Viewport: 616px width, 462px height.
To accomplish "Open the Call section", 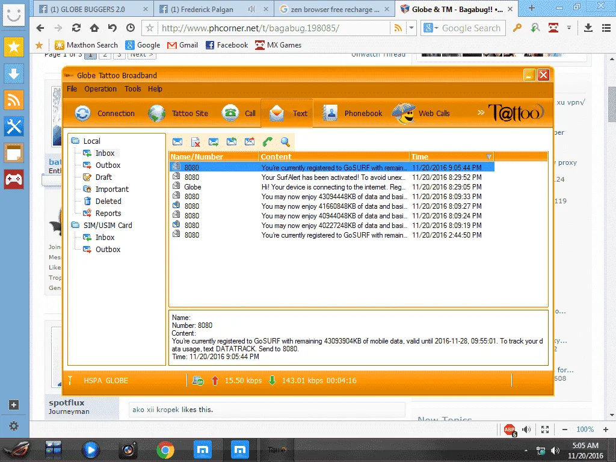I will [238, 113].
